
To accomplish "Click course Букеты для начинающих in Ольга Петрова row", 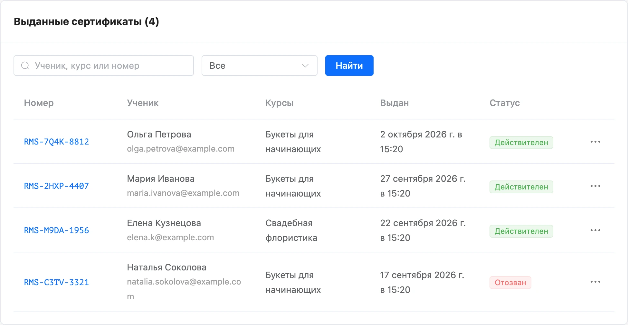I will pyautogui.click(x=293, y=142).
